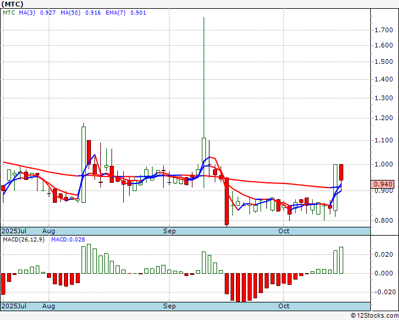Click the 1.600 price axis label
399x320 pixels.
click(384, 46)
